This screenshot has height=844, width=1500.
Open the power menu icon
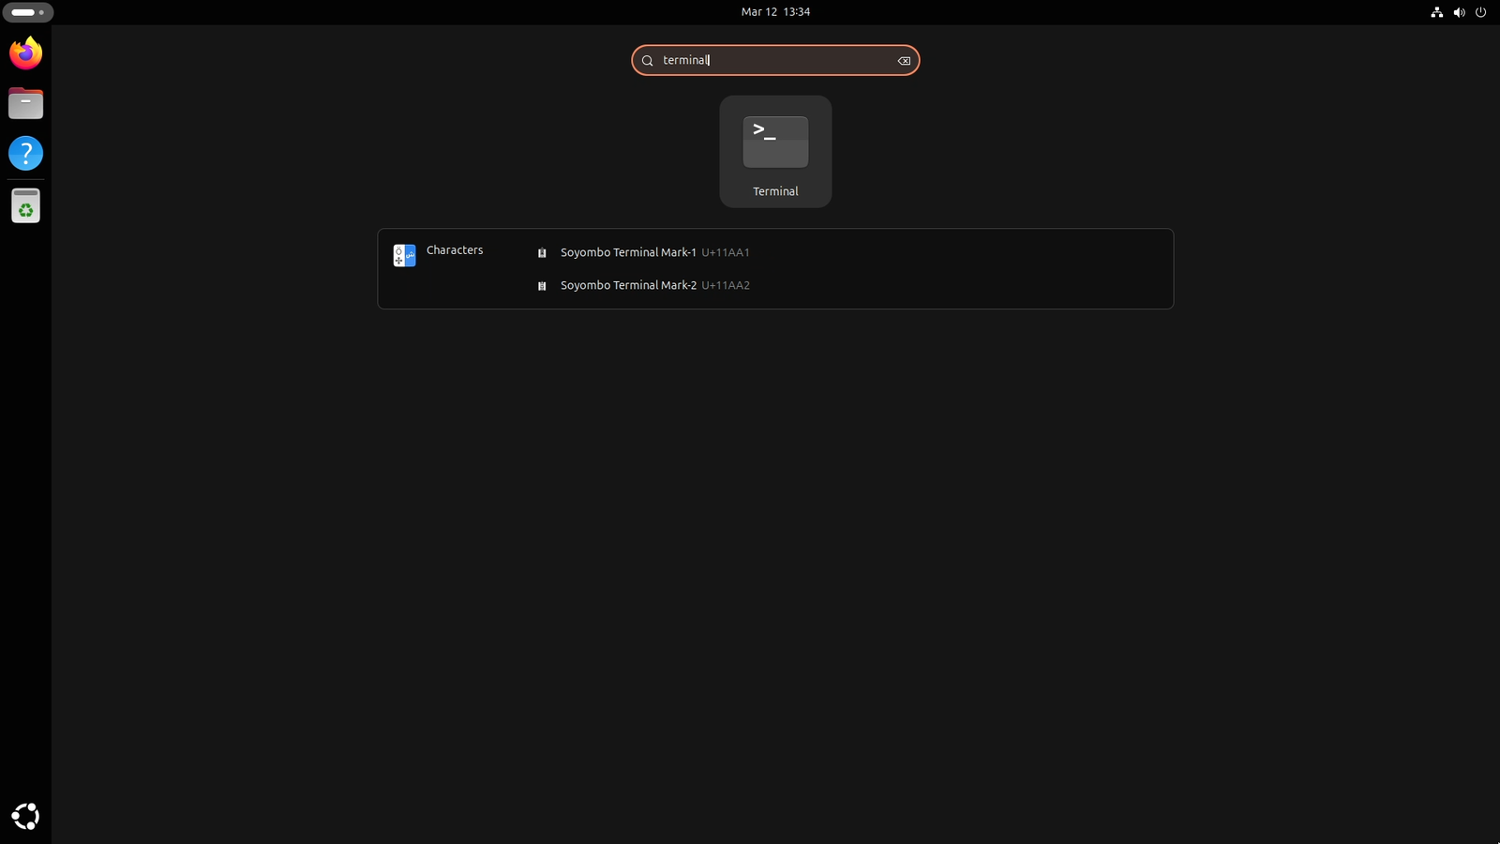click(x=1481, y=12)
